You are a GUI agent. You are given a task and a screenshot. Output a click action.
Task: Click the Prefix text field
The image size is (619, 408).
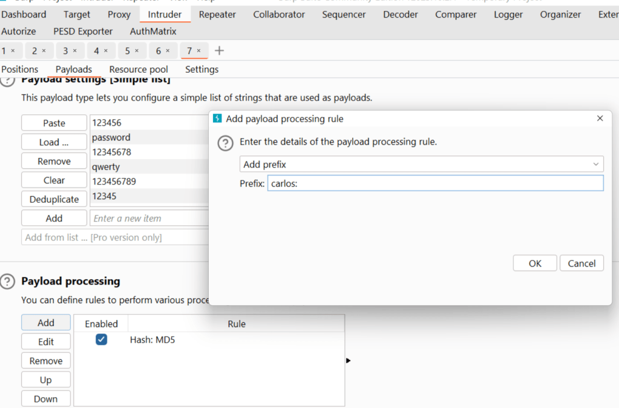[435, 183]
